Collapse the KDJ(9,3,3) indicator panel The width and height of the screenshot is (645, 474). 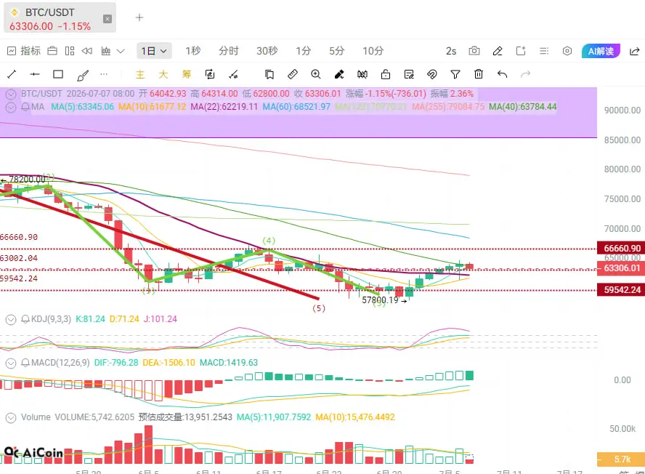(11, 319)
